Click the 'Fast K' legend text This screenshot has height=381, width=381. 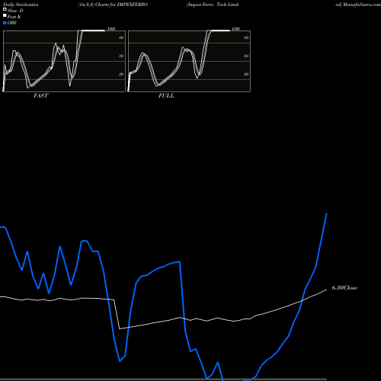[14, 17]
